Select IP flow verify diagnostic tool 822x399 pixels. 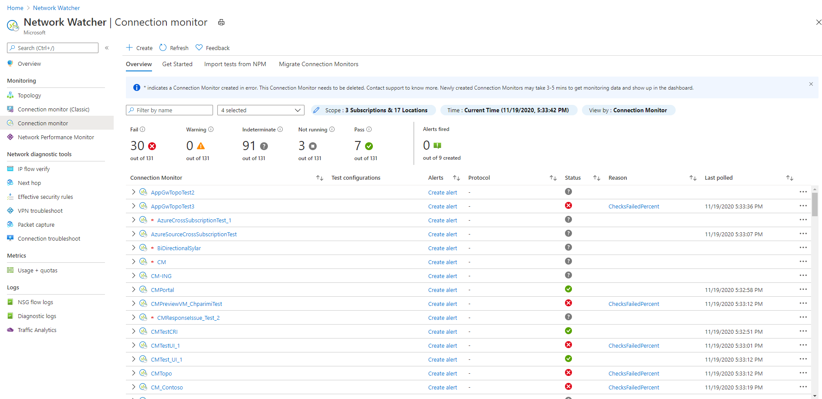click(x=33, y=168)
